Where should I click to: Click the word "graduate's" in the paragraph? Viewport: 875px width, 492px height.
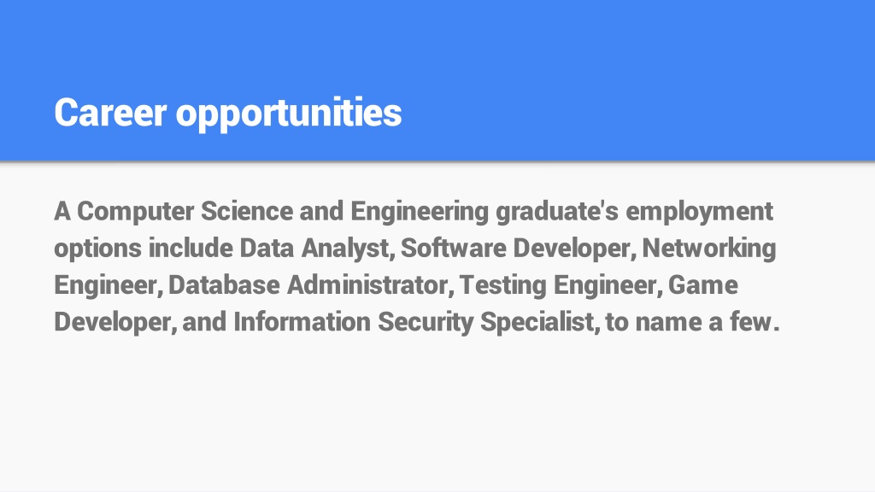coord(557,212)
